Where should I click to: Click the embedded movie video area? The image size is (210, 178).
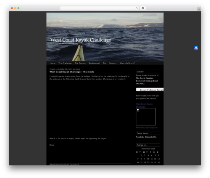(x=89, y=109)
